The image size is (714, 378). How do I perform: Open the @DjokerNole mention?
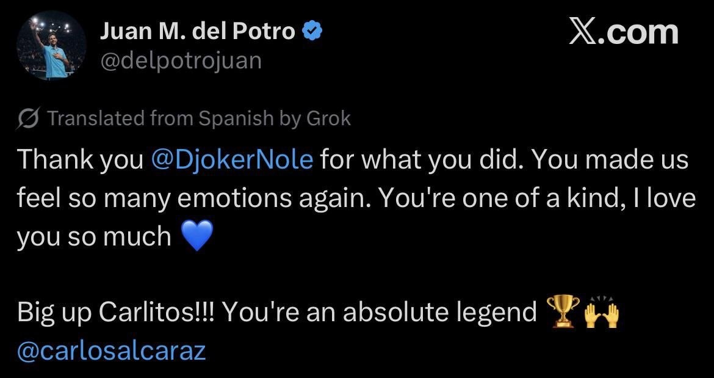(x=231, y=161)
